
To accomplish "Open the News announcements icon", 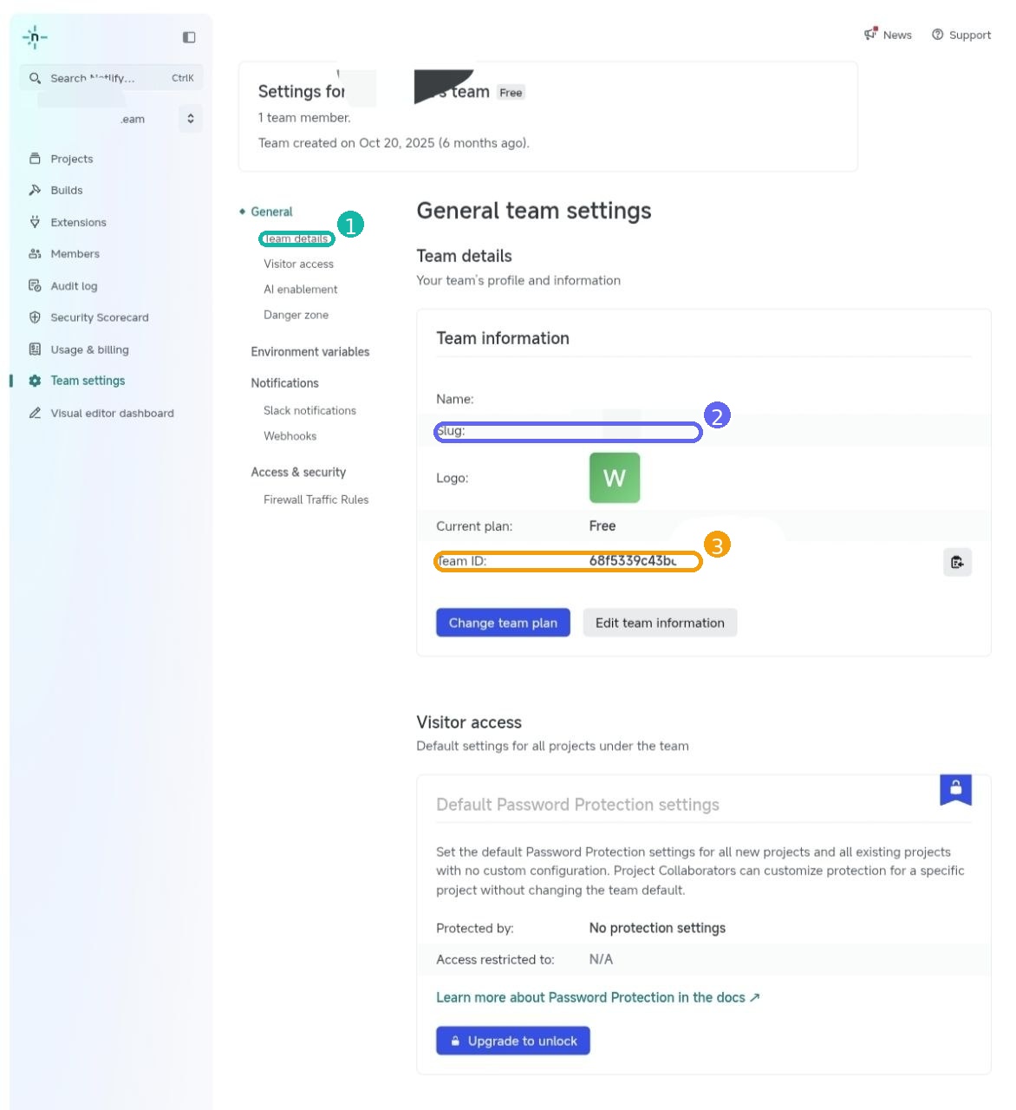I will coord(869,34).
